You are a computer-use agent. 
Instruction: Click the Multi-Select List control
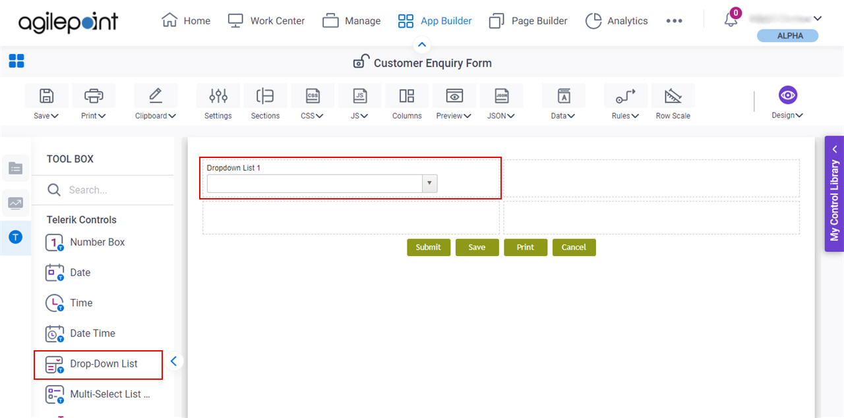coord(109,394)
